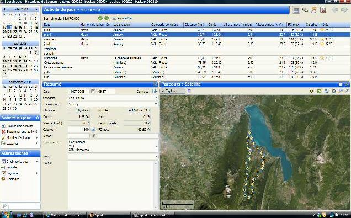Viewport: 351px width, 218px height.
Task: Select day 14 in July calendar
Action: click(9, 27)
